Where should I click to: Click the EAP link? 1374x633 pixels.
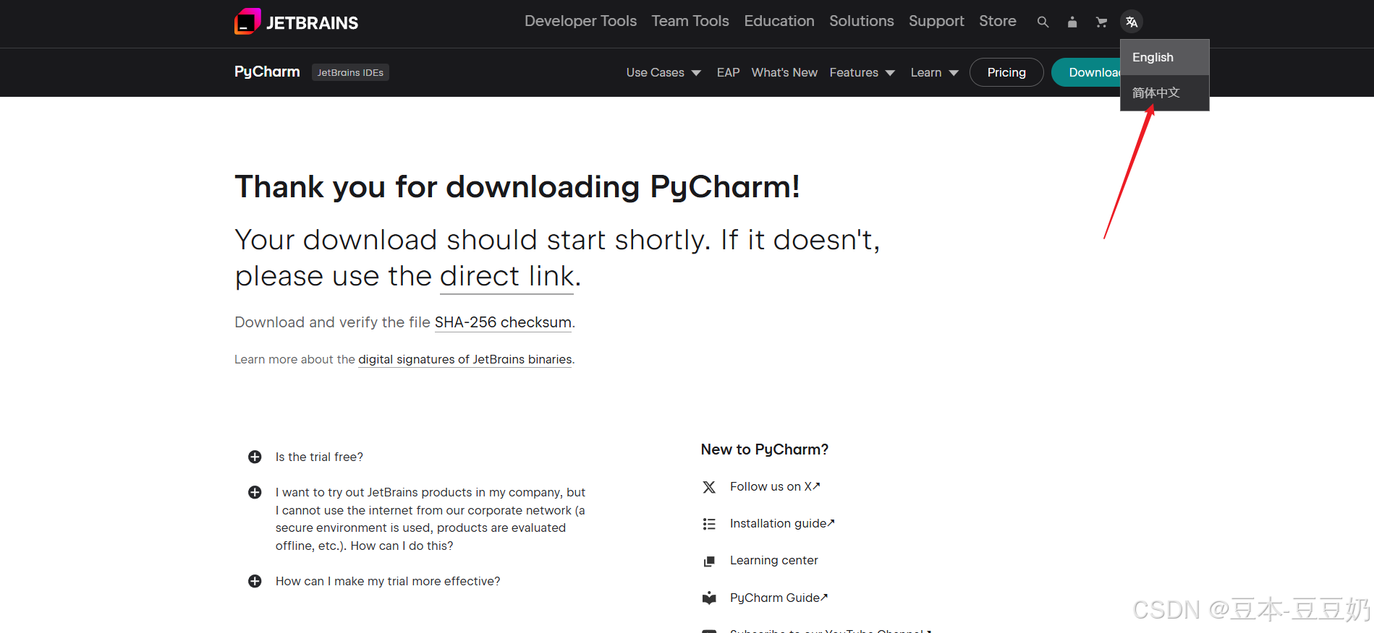click(728, 72)
